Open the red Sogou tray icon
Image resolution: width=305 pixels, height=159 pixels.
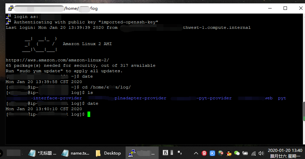click(x=204, y=153)
